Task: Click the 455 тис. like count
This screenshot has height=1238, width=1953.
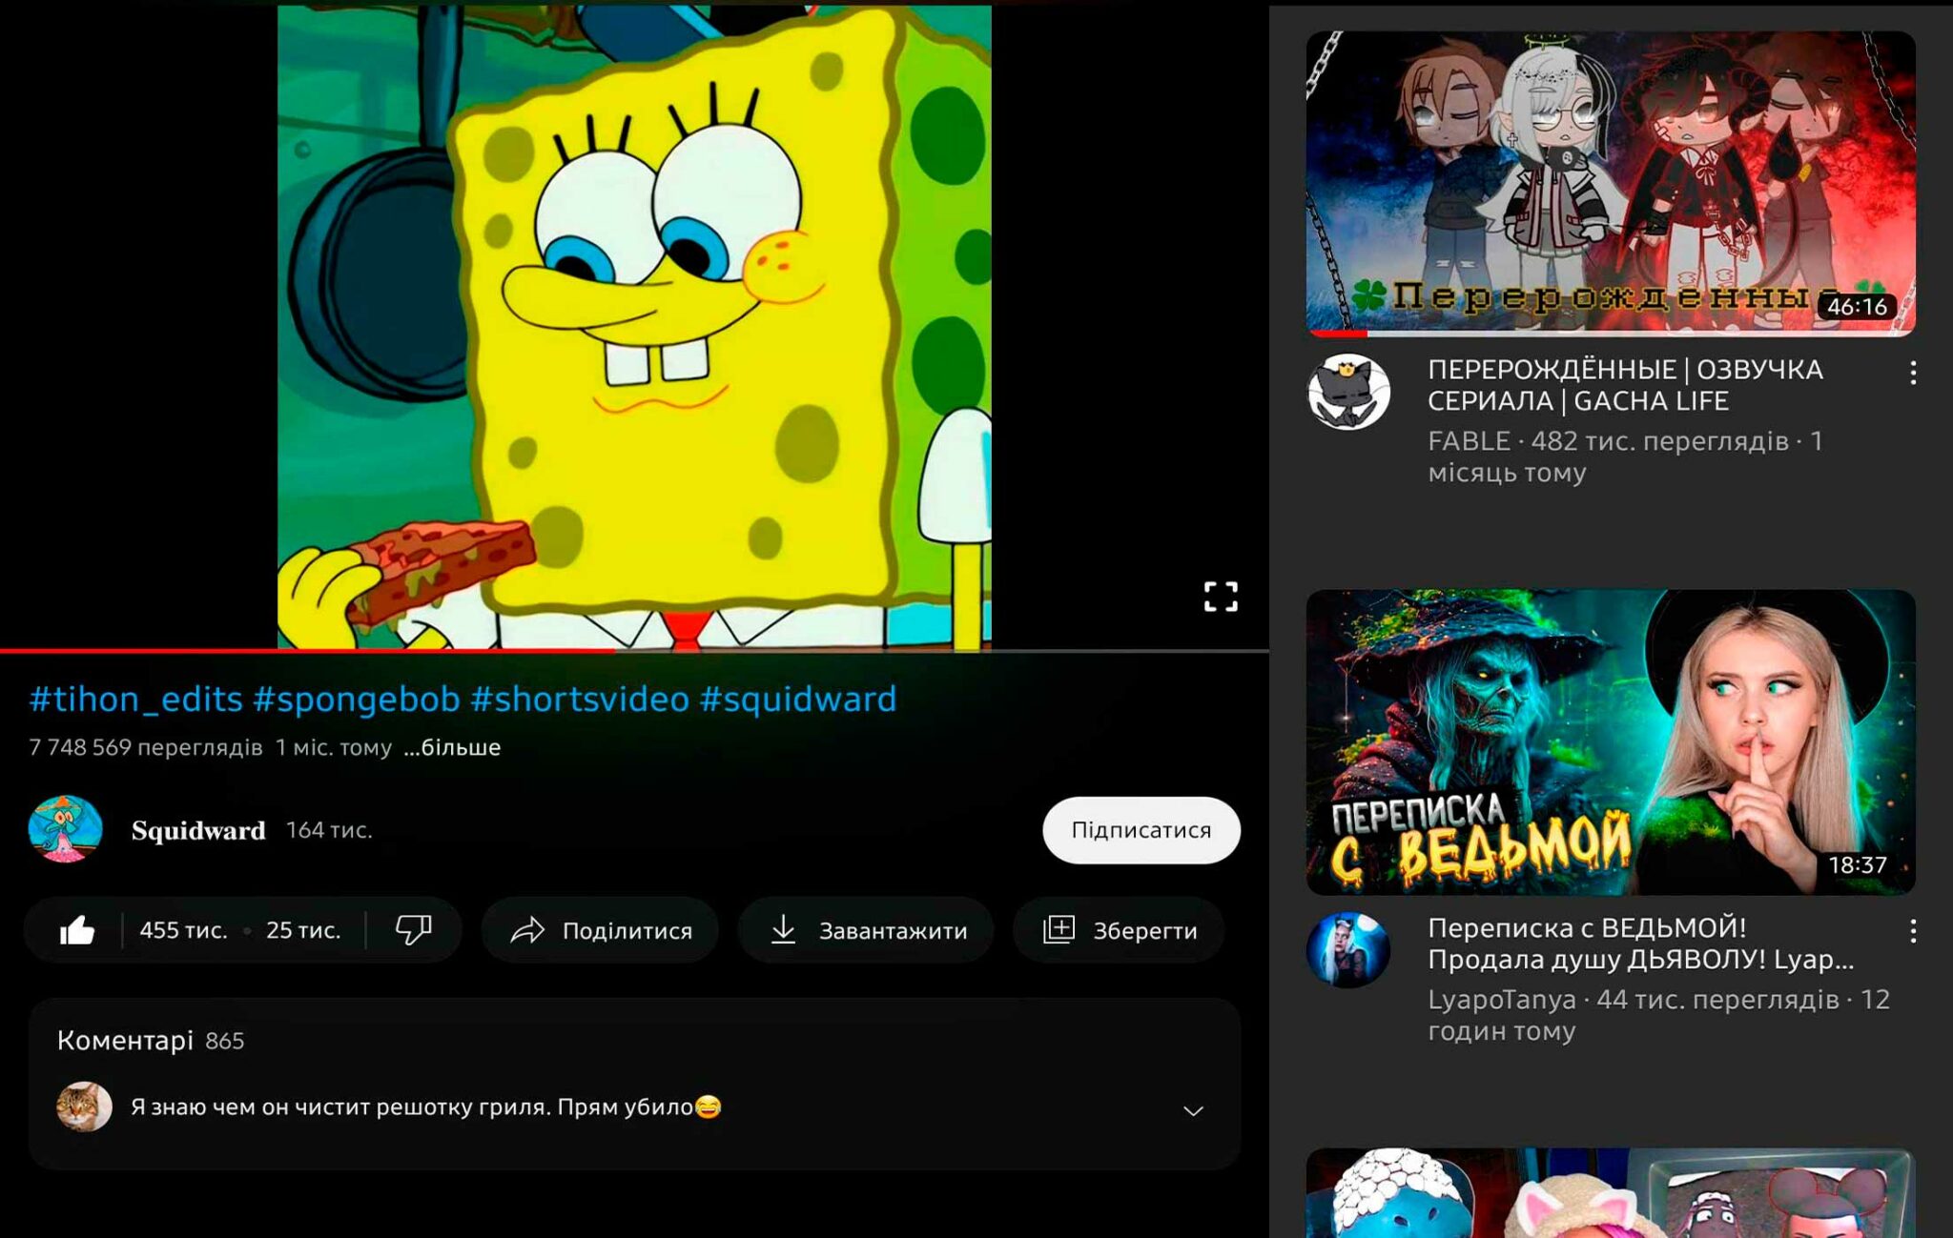Action: click(183, 930)
